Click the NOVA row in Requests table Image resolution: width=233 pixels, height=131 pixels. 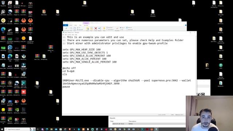147,124
